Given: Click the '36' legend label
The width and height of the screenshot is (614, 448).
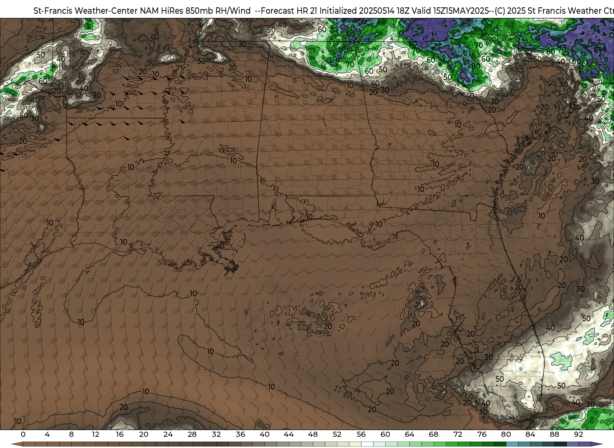Looking at the screenshot, I should [x=240, y=434].
